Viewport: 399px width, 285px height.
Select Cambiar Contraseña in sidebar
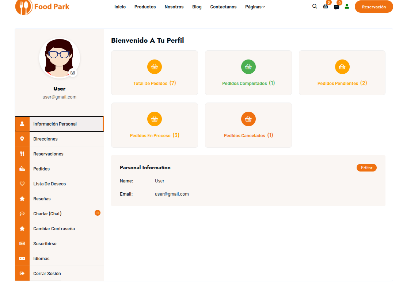(54, 229)
